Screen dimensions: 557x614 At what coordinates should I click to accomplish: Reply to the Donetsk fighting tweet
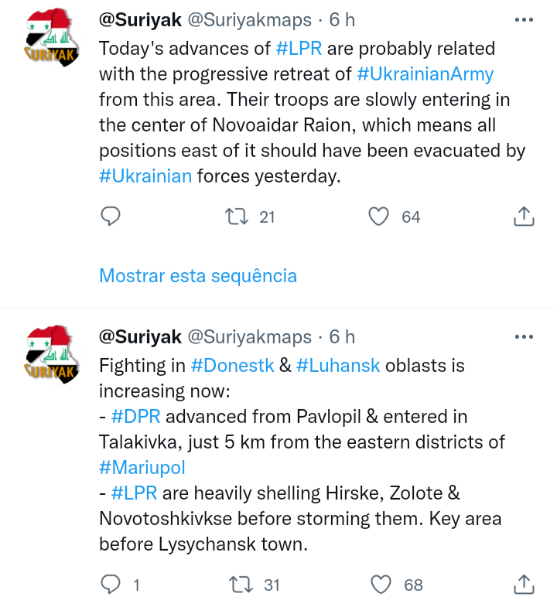pos(112,584)
